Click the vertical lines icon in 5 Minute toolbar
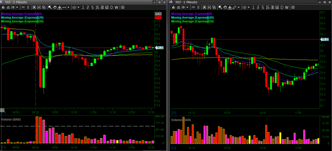 (28, 7)
